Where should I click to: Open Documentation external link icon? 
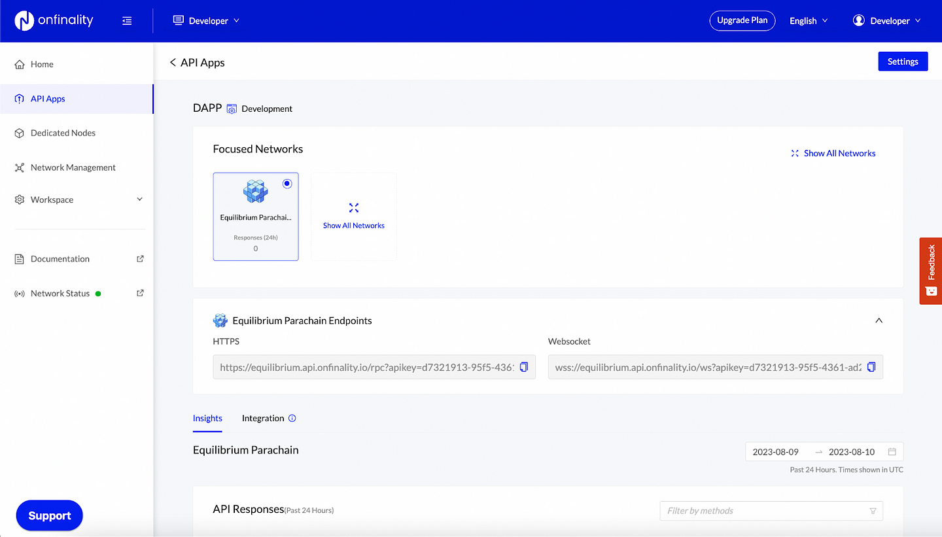(140, 258)
